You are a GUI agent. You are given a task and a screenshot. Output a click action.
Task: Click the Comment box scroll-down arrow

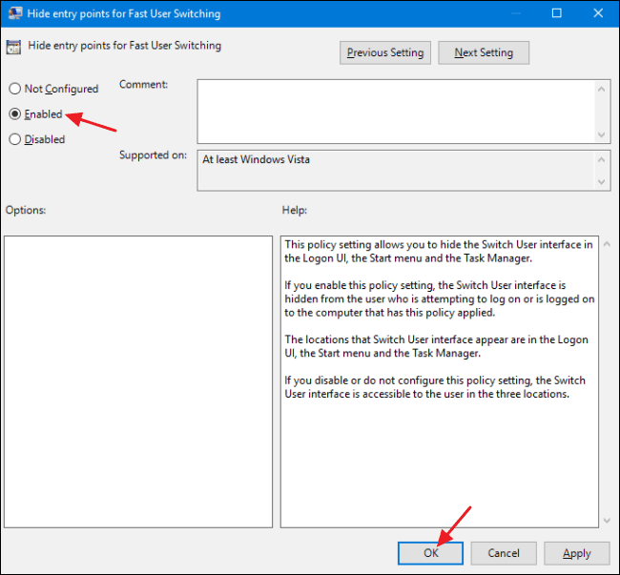pos(602,134)
